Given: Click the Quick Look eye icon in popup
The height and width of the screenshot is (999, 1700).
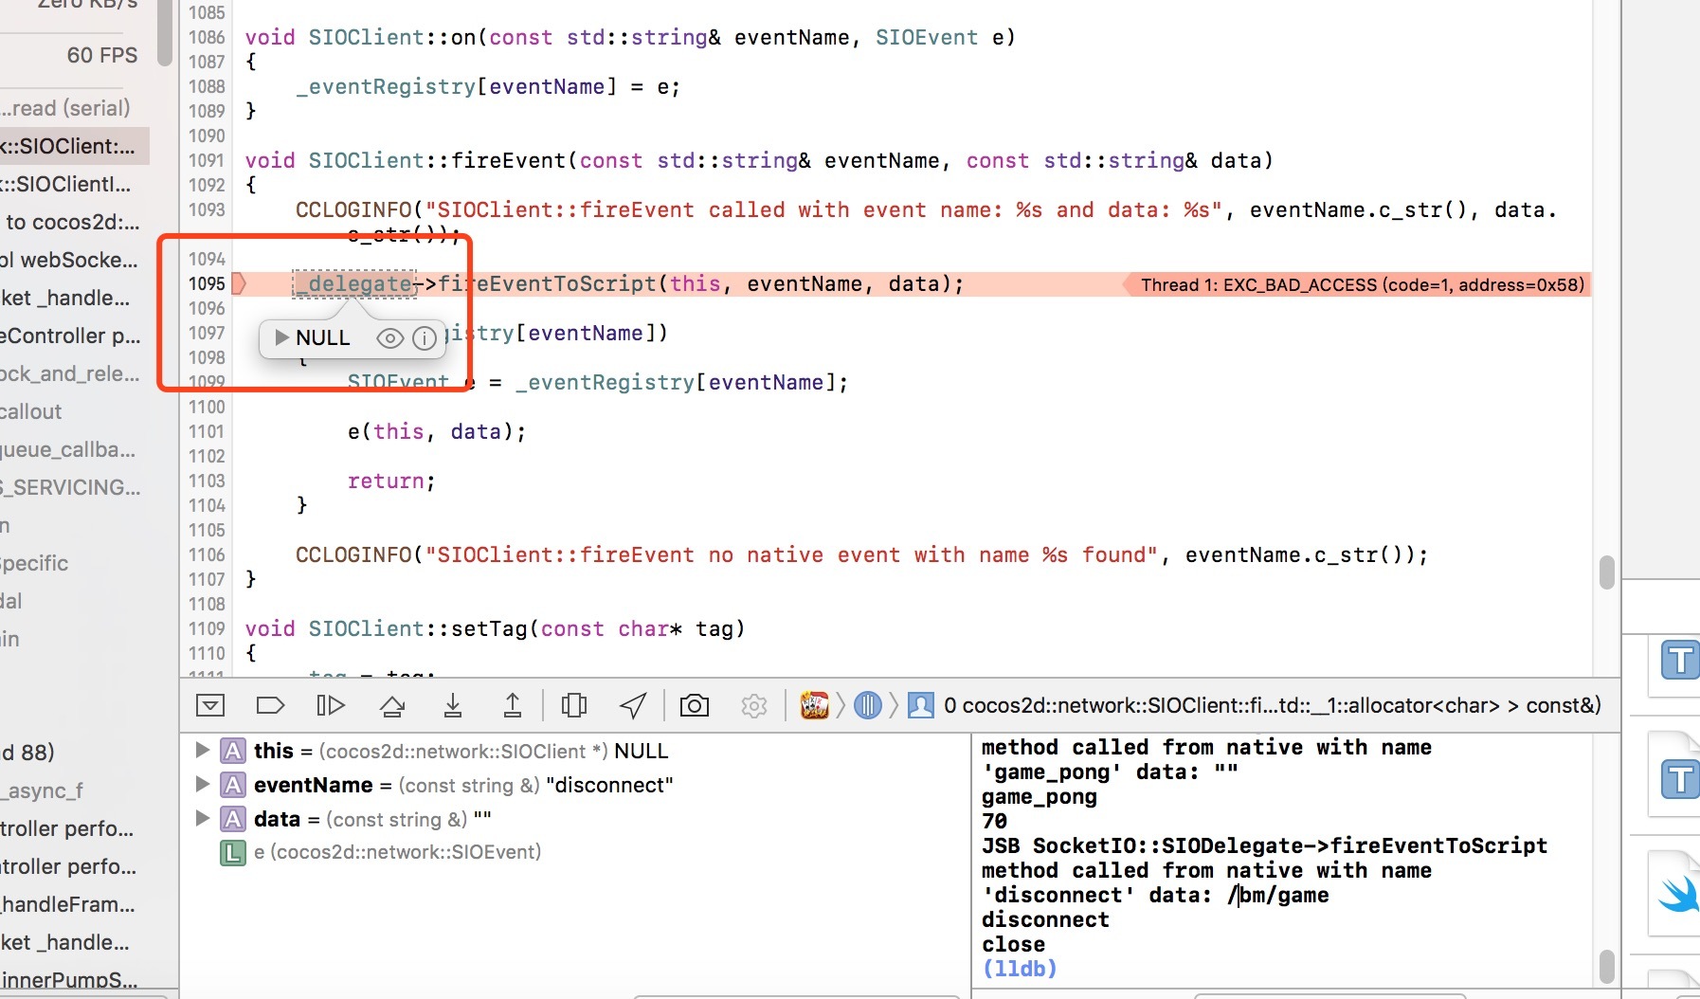Looking at the screenshot, I should pos(389,338).
